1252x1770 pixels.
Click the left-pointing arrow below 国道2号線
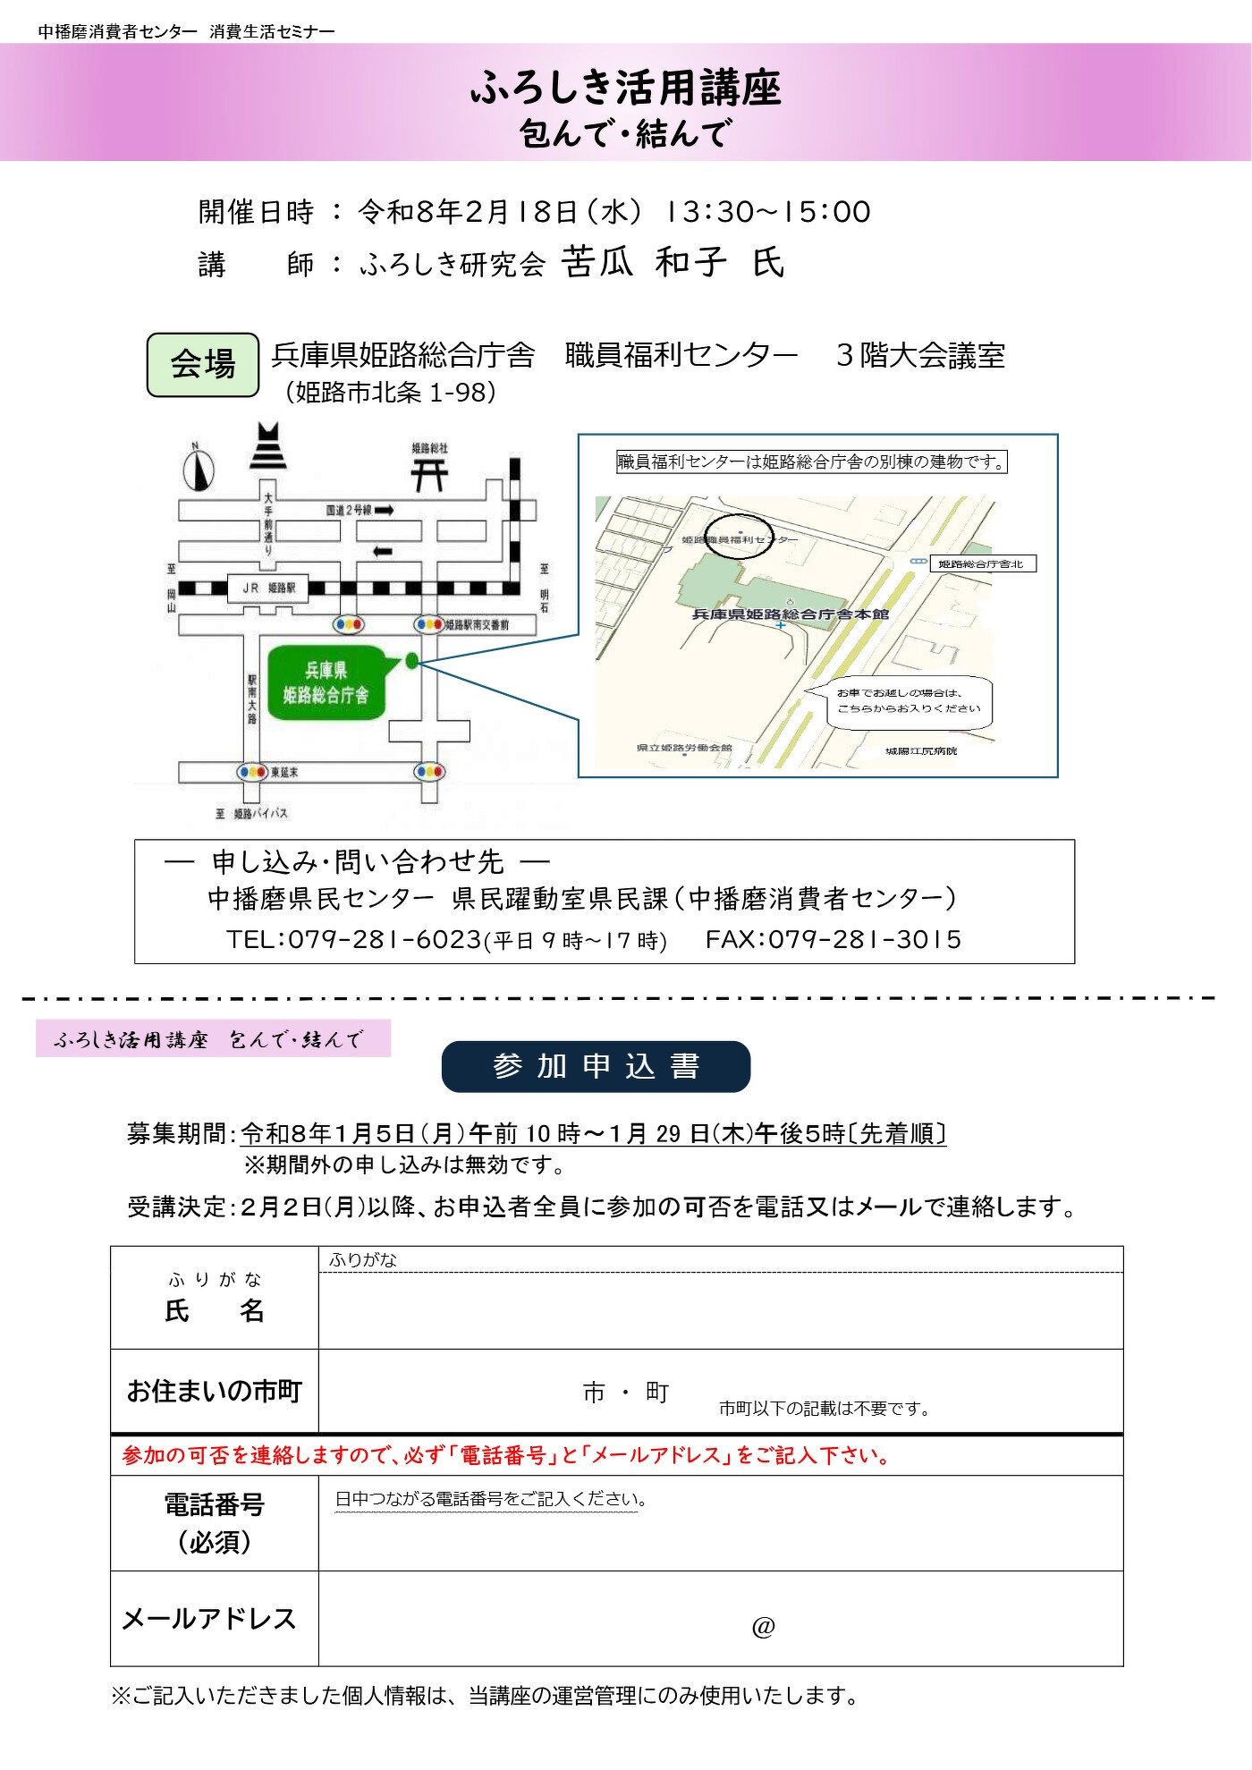pyautogui.click(x=382, y=551)
